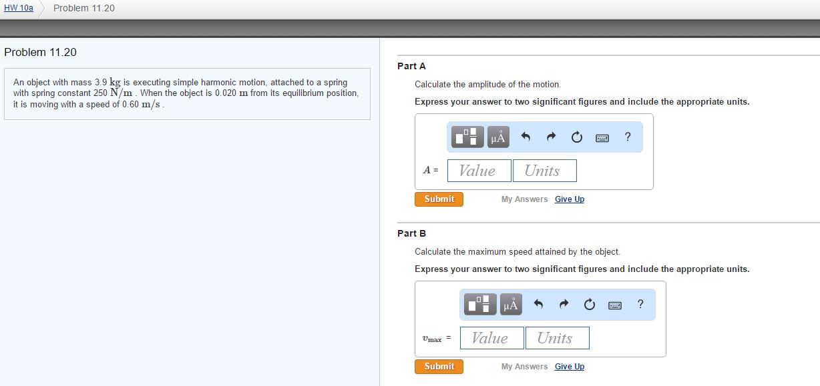Undo the last edit in Part A
The width and height of the screenshot is (820, 386).
(x=526, y=137)
